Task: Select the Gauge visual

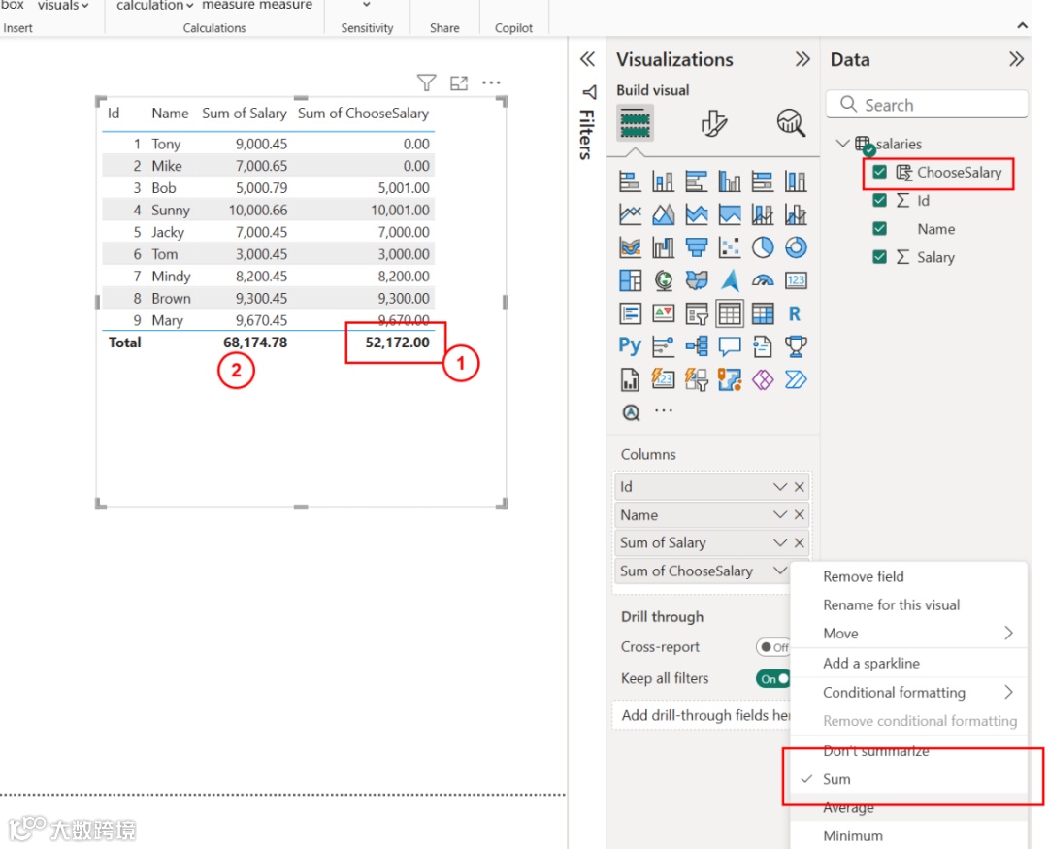Action: (763, 280)
